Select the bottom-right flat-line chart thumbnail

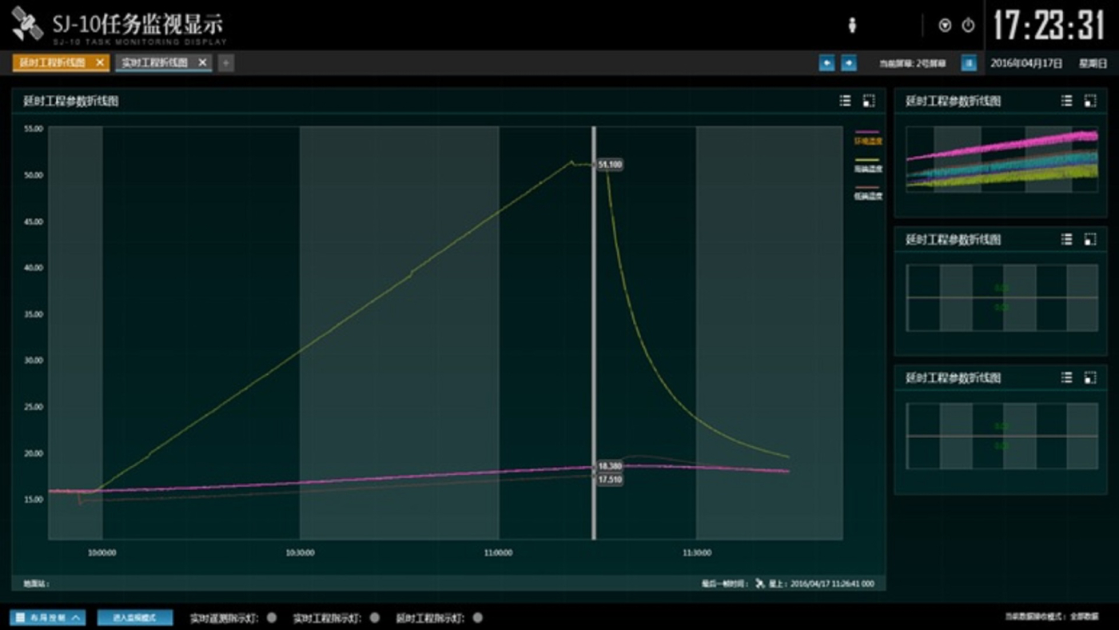[1002, 436]
